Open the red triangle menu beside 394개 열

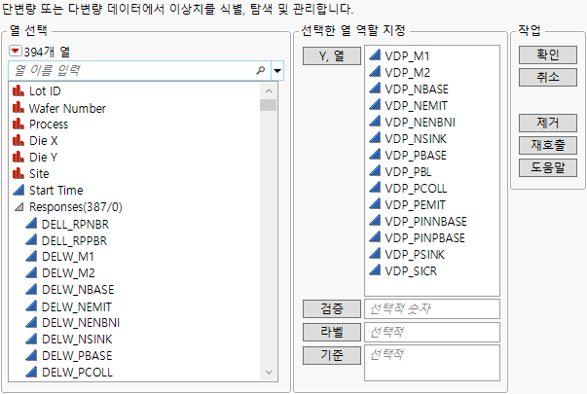coord(16,52)
